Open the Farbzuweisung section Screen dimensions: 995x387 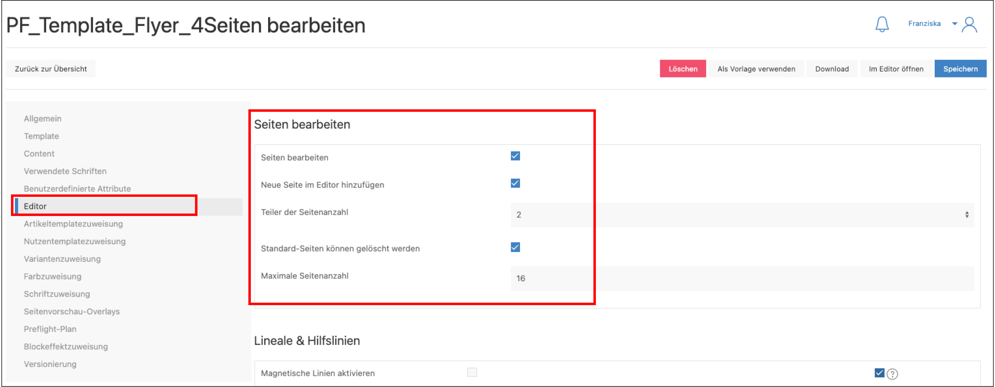(x=53, y=276)
